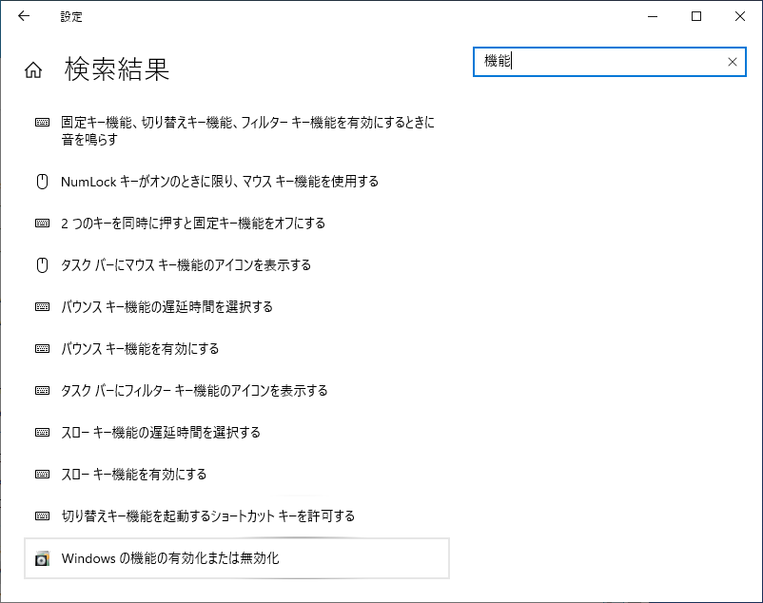This screenshot has height=603, width=763.
Task: Click keyboard icon beside タスク バーにフィルター キー機能
Action: click(x=42, y=391)
